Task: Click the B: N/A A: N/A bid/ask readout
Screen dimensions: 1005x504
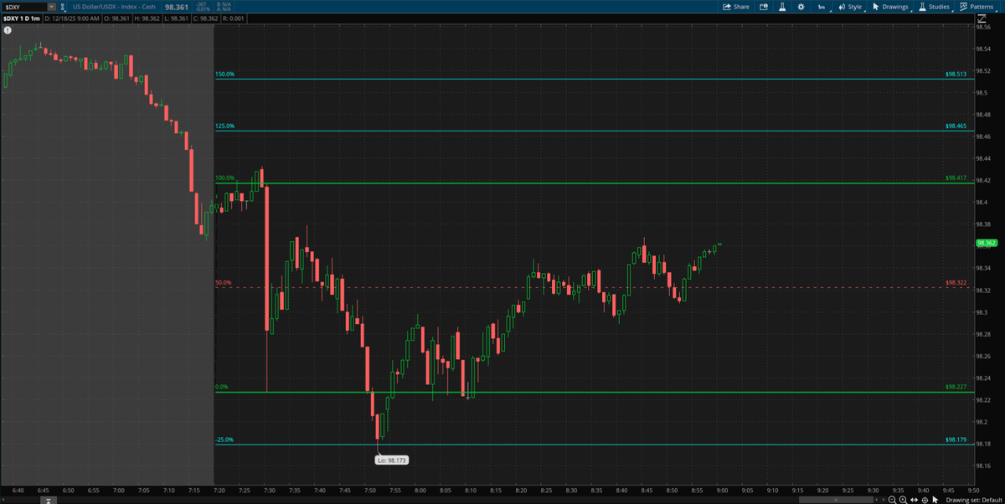Action: 224,6
